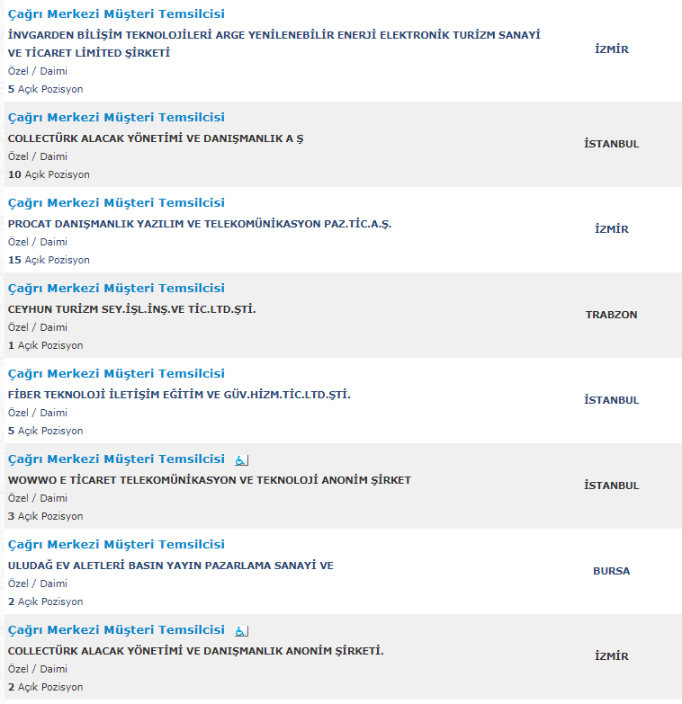The image size is (682, 704).
Task: Open job title link for WOWWO E TİCARET
Action: [116, 459]
